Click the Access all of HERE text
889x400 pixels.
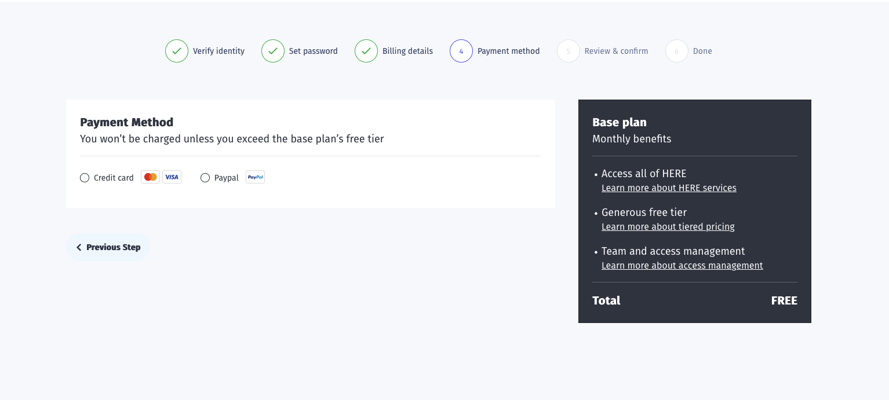tap(644, 174)
